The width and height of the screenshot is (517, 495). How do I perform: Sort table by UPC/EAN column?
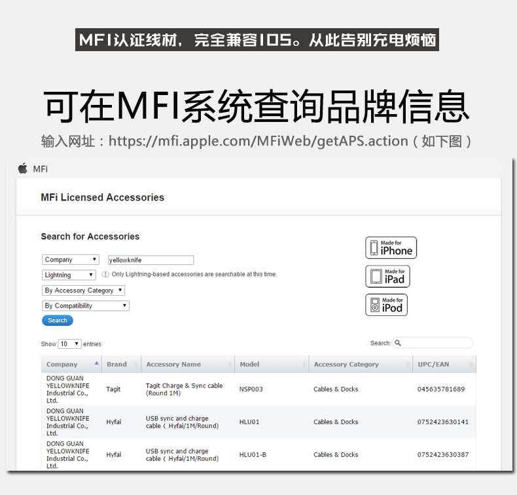coord(444,365)
